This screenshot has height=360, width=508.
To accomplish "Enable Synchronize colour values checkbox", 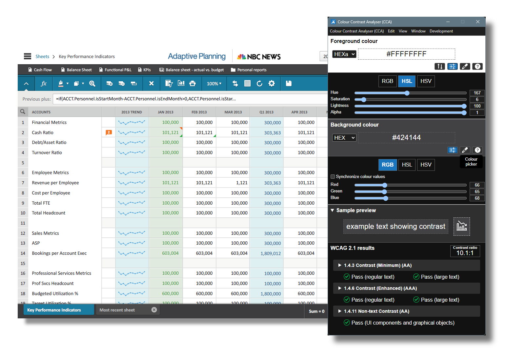I will pyautogui.click(x=333, y=177).
